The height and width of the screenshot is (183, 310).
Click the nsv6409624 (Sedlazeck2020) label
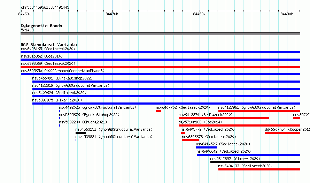tap(59, 93)
